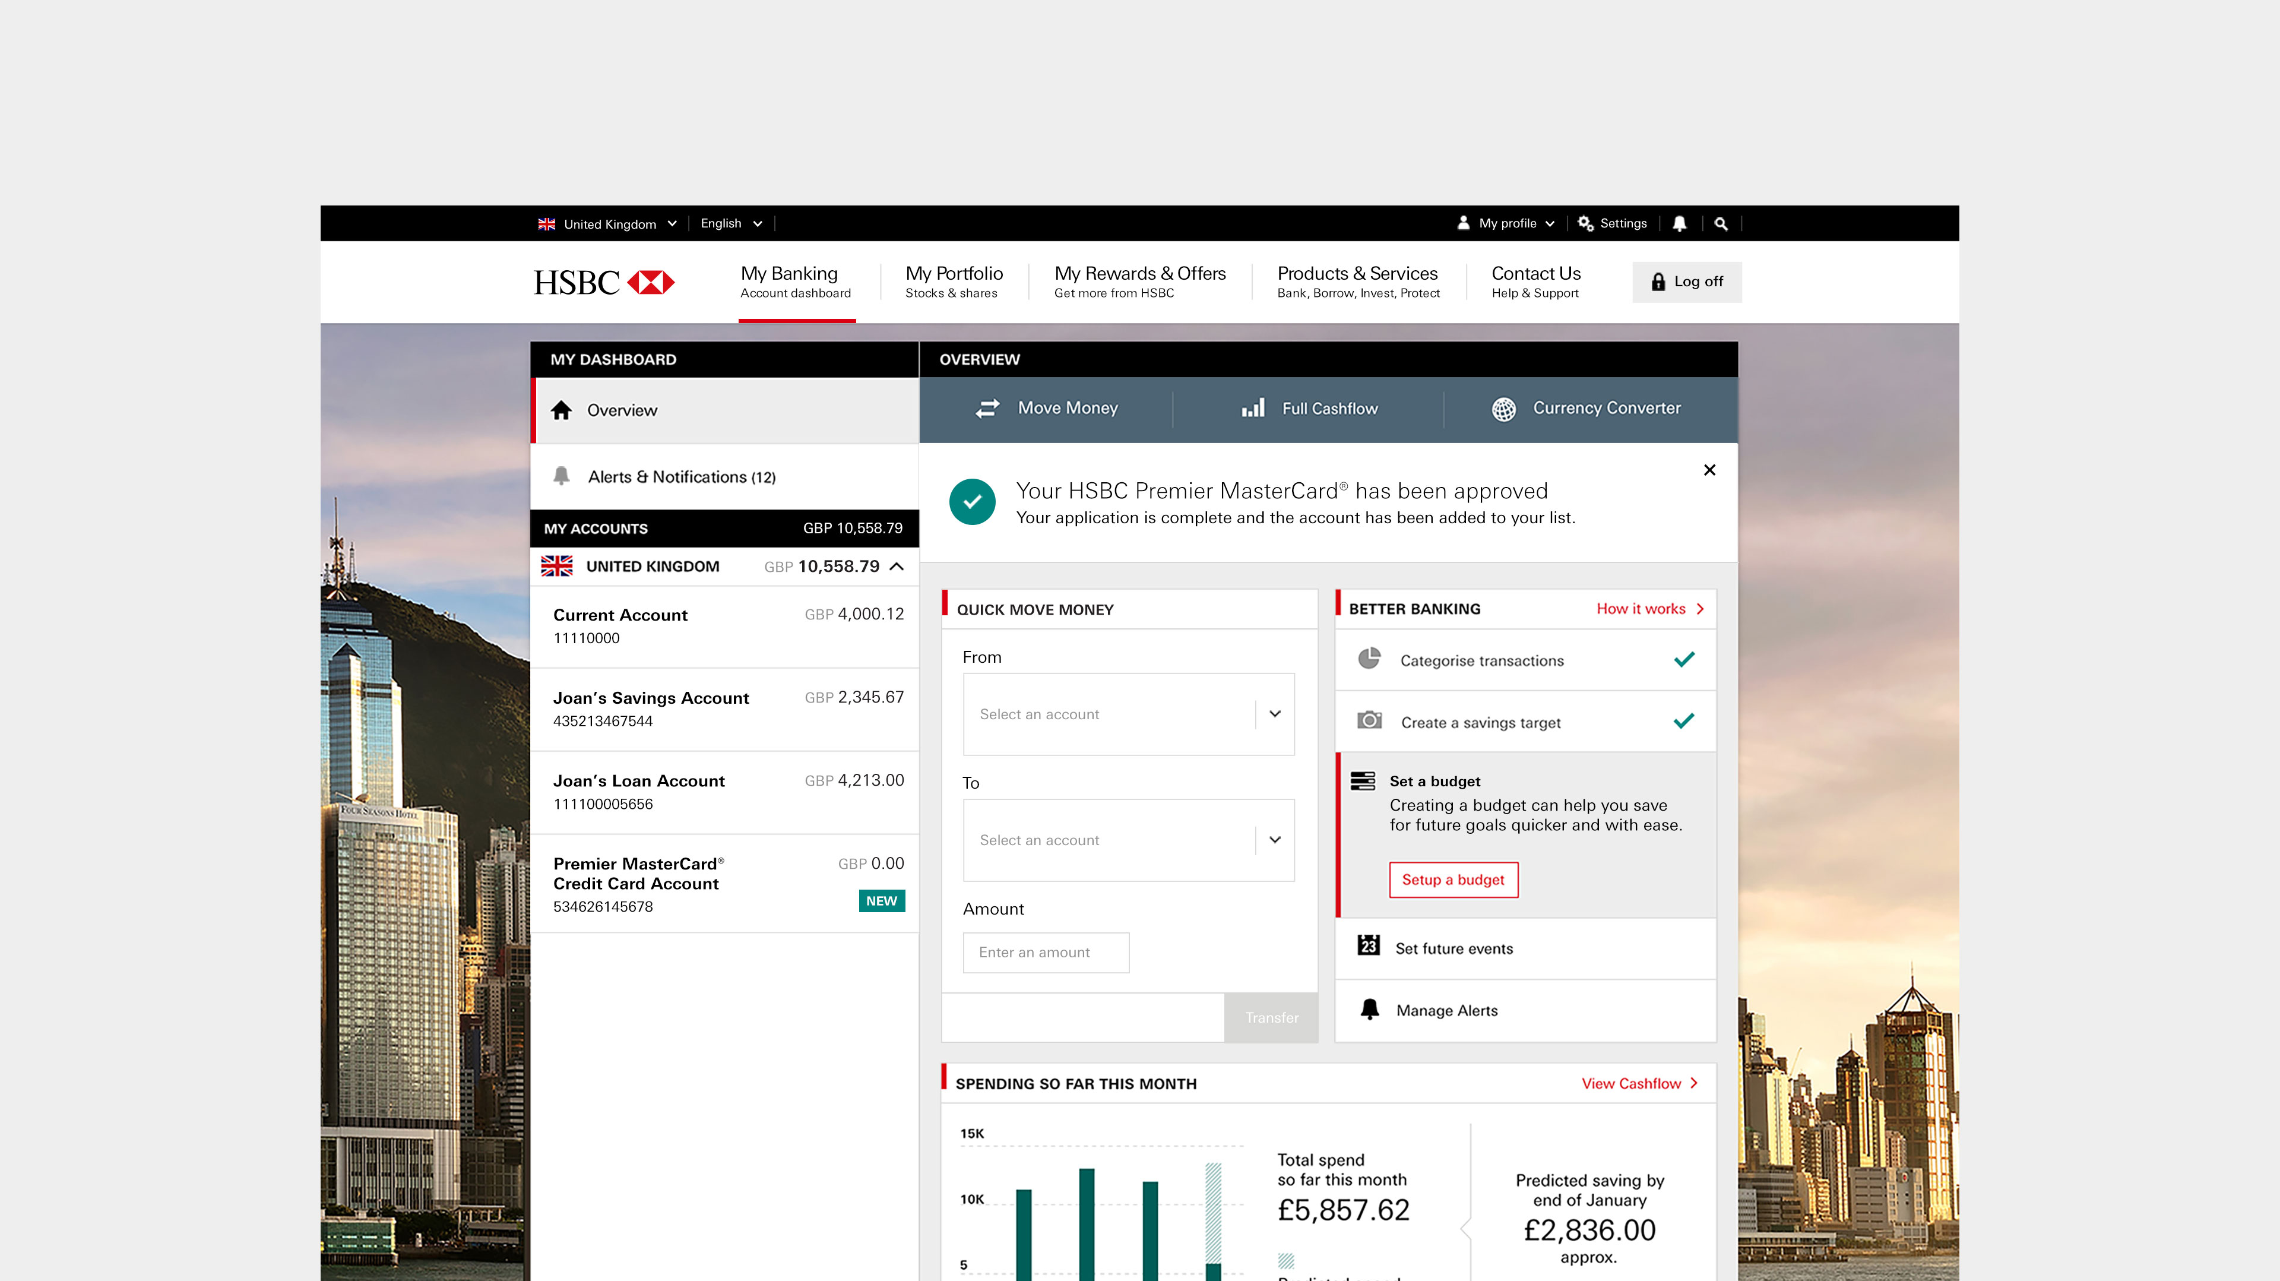
Task: Click the United Kingdom flag in accounts
Action: 557,567
